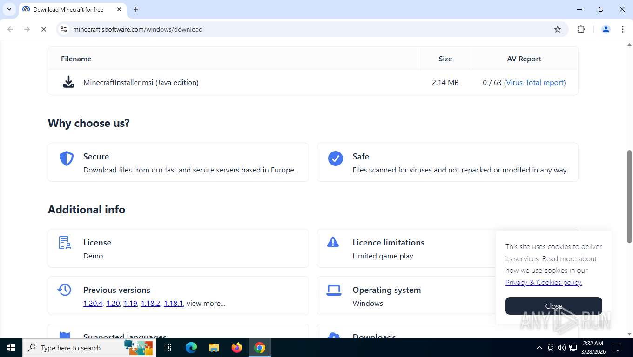Image resolution: width=633 pixels, height=357 pixels.
Task: Open version 1.20 link
Action: (x=113, y=304)
